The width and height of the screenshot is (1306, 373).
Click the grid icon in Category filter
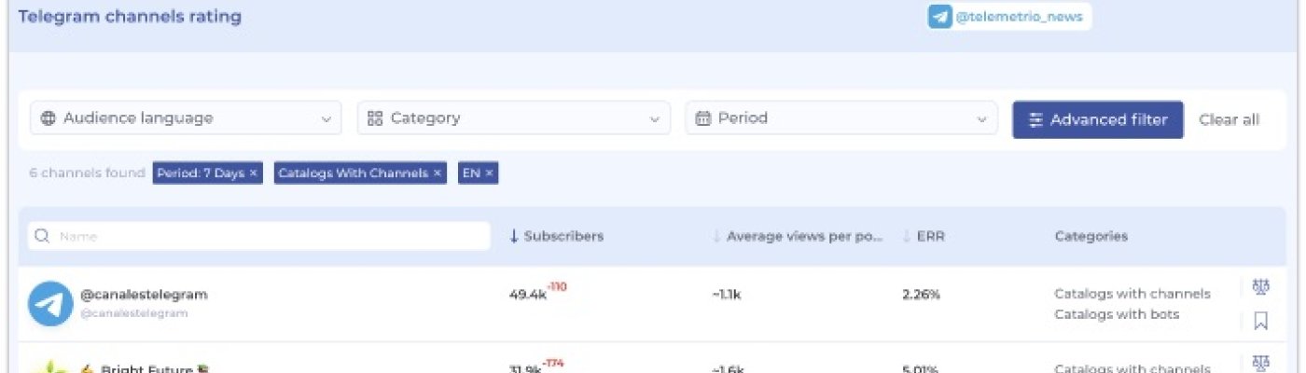tap(375, 118)
